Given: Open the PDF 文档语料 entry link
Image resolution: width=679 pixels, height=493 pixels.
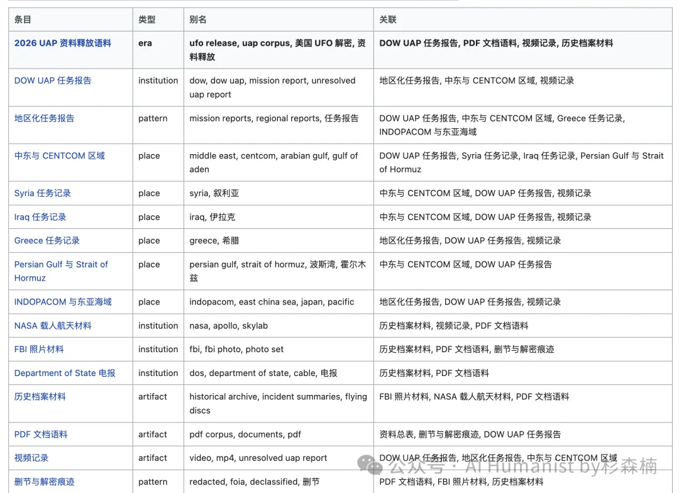Looking at the screenshot, I should [41, 434].
